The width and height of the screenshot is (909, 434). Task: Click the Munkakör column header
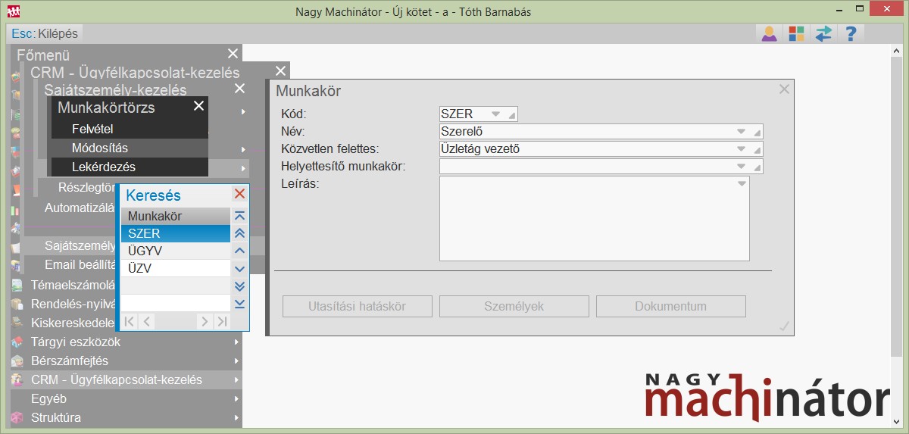click(x=176, y=216)
